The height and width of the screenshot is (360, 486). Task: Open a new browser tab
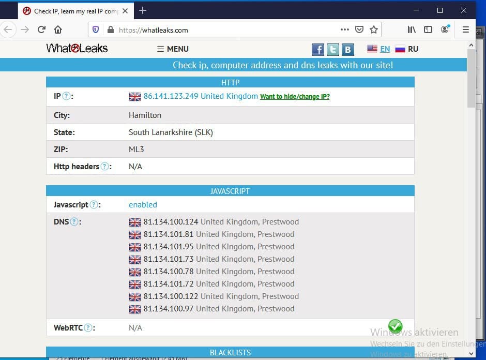(x=143, y=10)
